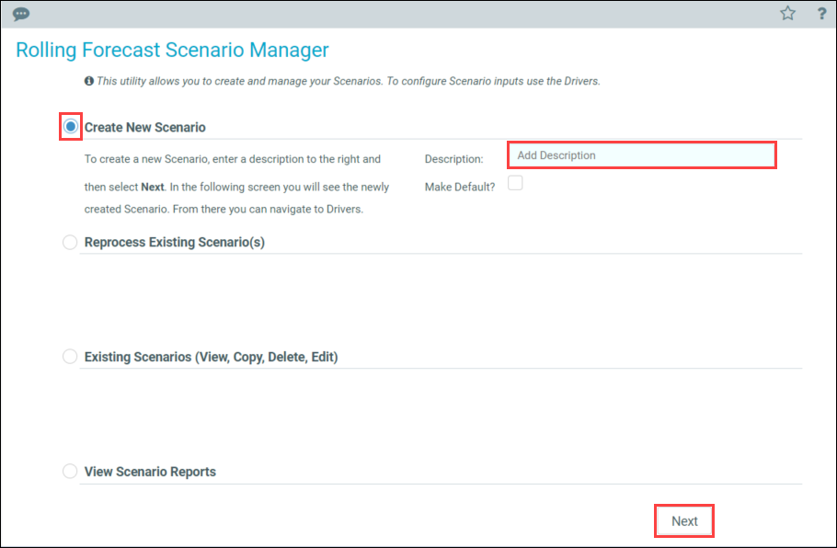Select the Existing Scenarios radio option

click(x=70, y=356)
